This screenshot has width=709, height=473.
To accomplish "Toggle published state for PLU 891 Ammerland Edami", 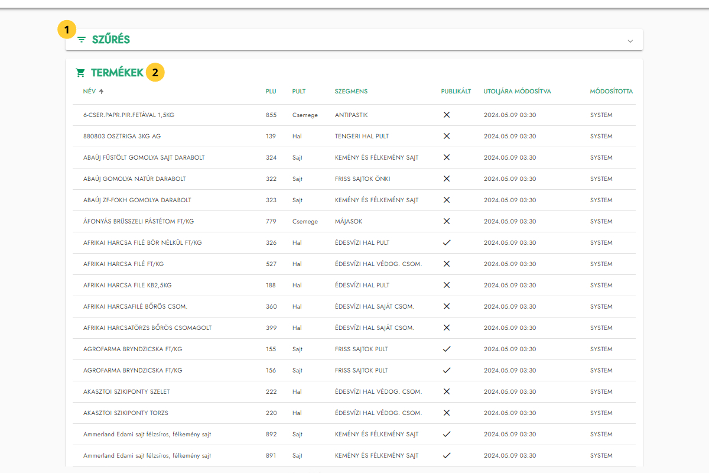I will [x=447, y=455].
